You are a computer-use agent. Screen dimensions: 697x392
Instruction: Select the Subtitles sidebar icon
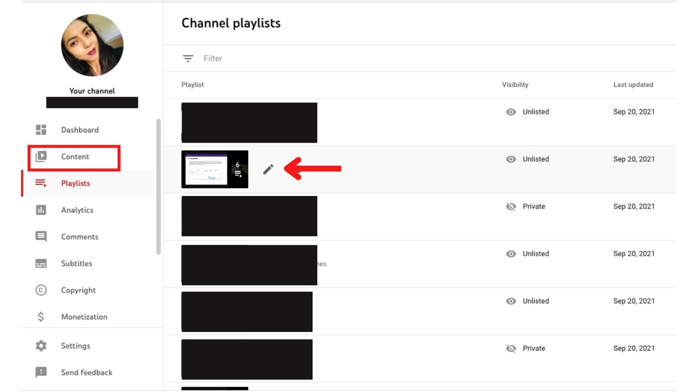tap(41, 263)
